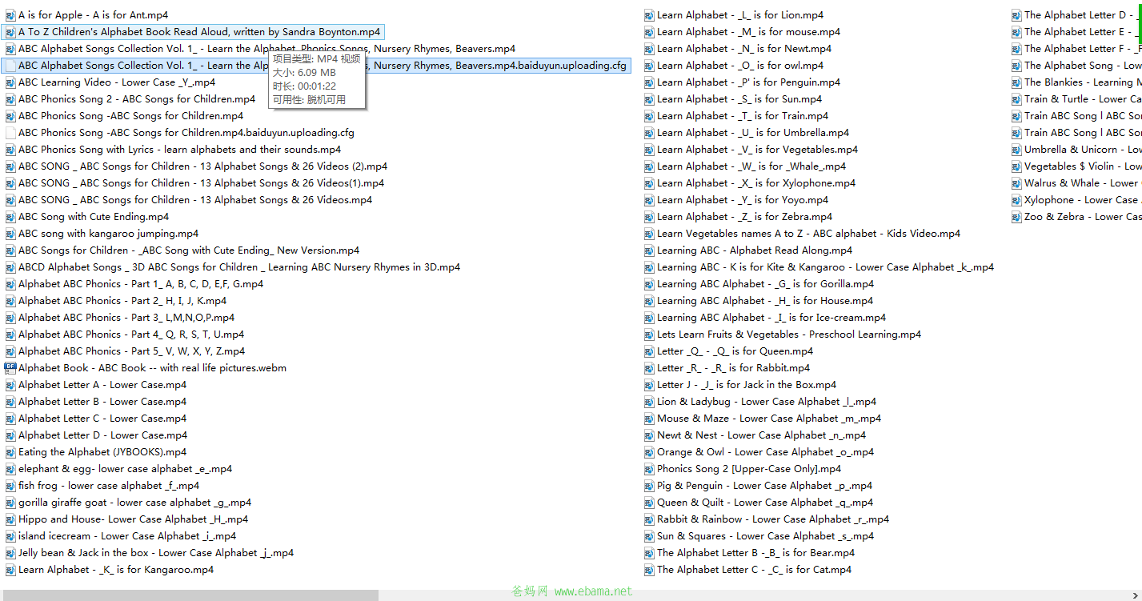Click the icon beside 'Pig & Penguin - Lower Case Alphabet _p_.mp4'
1142x601 pixels.
pos(649,486)
